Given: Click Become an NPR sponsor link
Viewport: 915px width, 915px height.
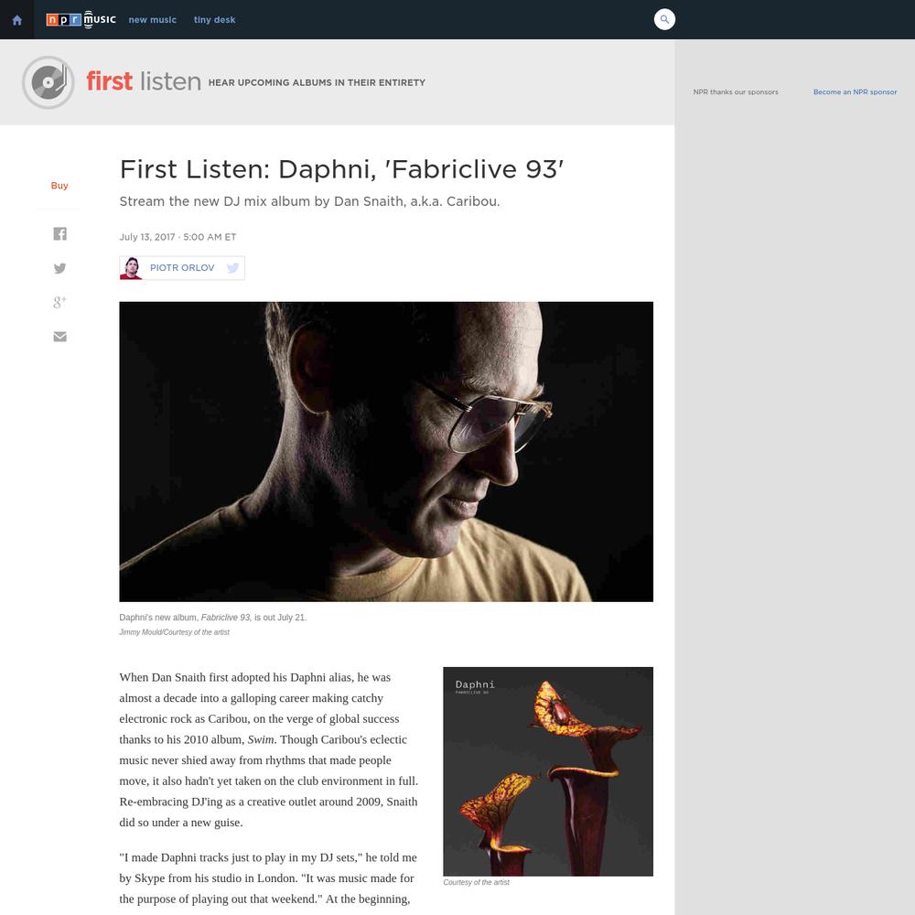Looking at the screenshot, I should 855,92.
